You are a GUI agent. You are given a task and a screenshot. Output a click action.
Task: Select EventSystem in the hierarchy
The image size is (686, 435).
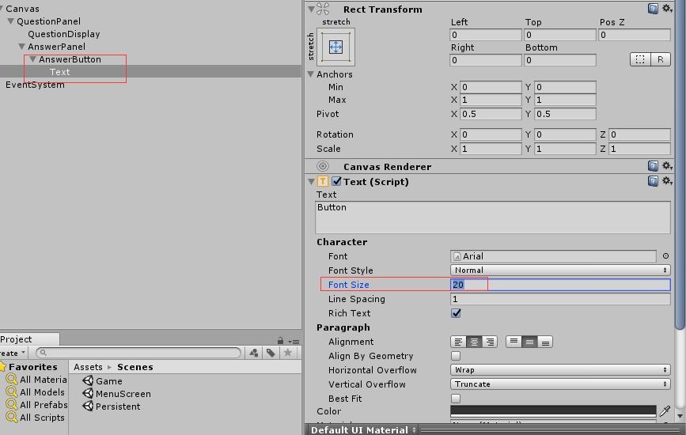coord(35,85)
